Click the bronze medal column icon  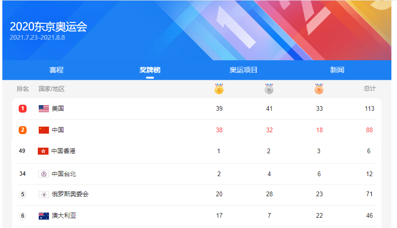[x=319, y=89]
